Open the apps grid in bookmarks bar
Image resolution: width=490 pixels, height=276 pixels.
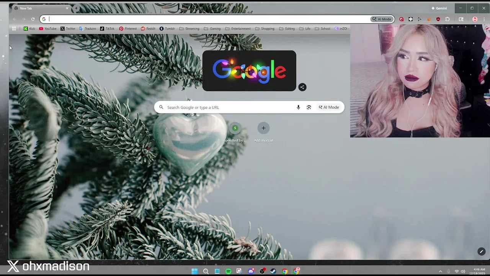coord(14,29)
